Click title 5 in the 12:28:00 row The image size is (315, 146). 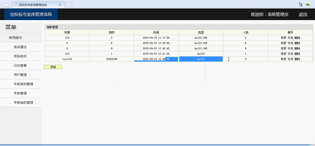(x=67, y=43)
